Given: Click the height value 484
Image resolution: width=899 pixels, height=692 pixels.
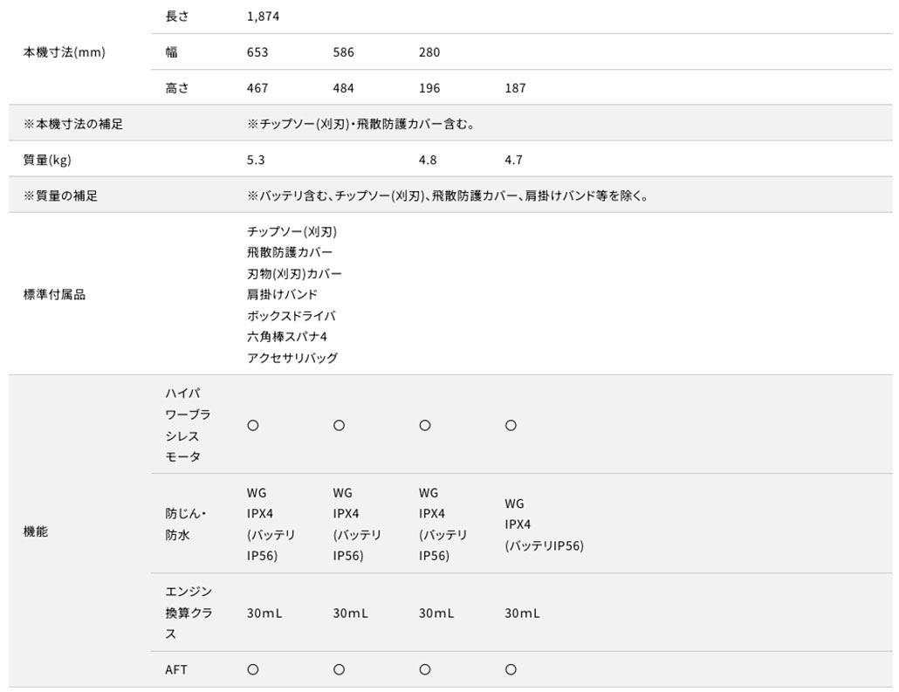Looking at the screenshot, I should [343, 88].
